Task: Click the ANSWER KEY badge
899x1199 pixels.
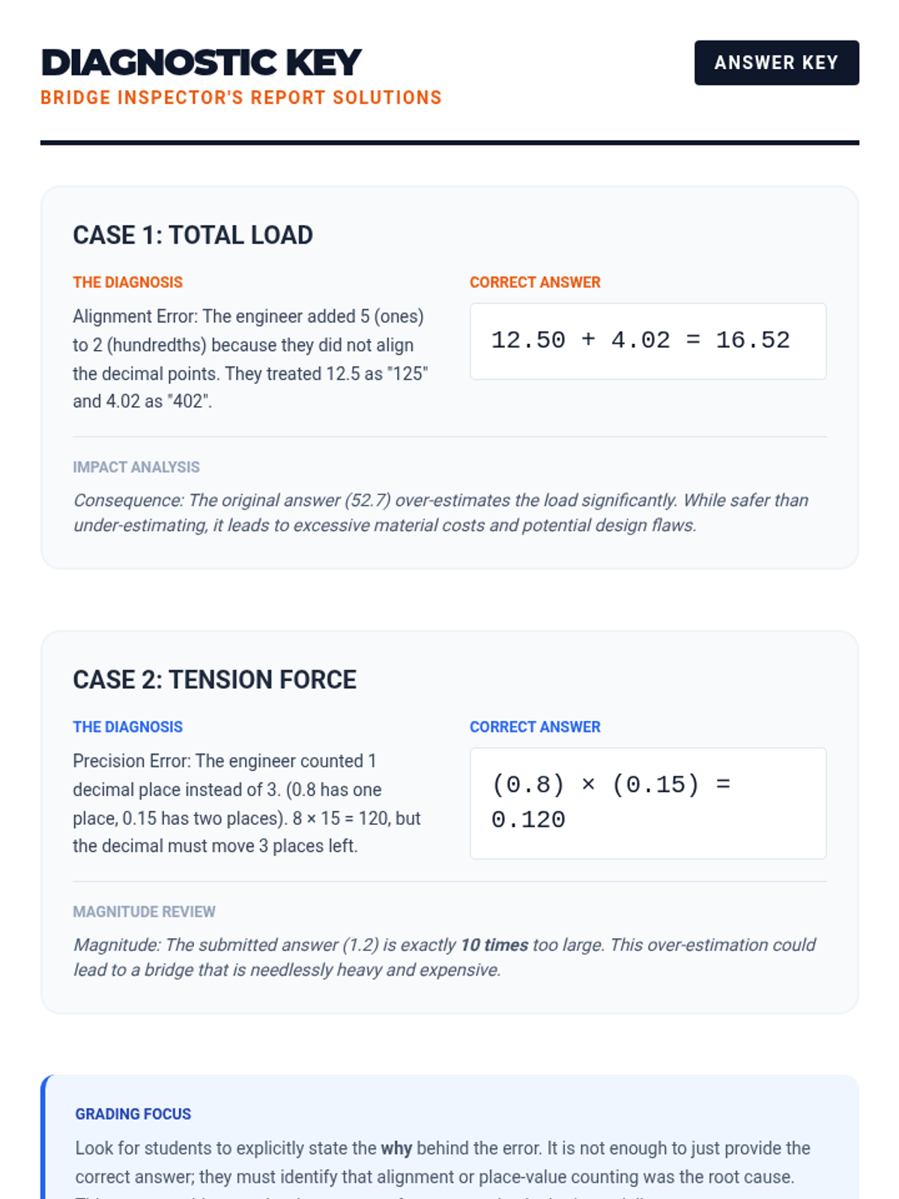Action: 776,63
